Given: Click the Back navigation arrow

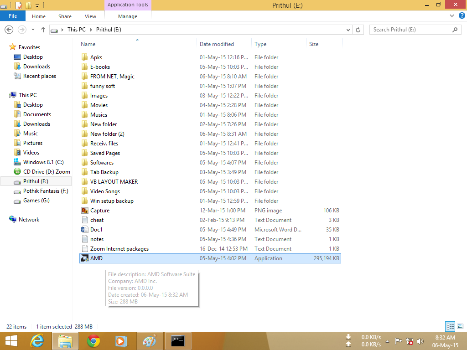Looking at the screenshot, I should tap(9, 30).
